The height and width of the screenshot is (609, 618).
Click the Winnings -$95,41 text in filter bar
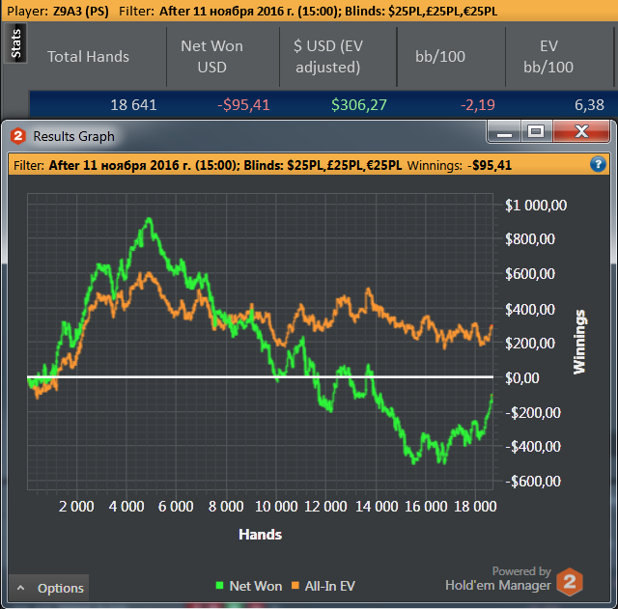[x=460, y=165]
